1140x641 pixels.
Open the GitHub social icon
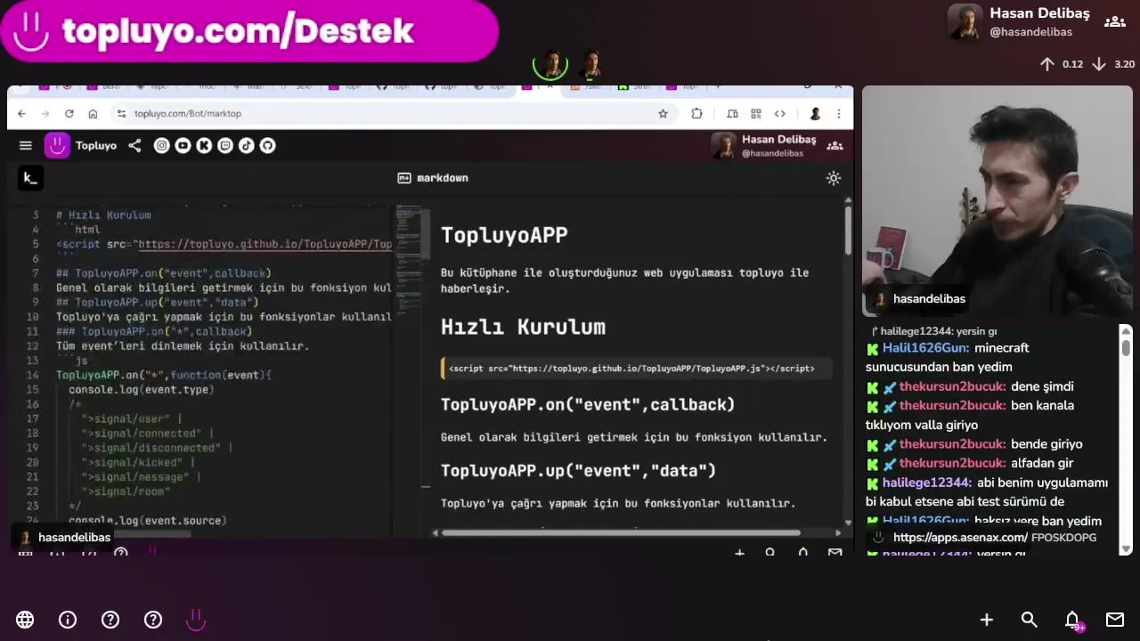(268, 145)
